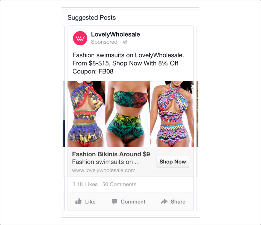View the 3.1K Likes count
Image resolution: width=261 pixels, height=225 pixels.
[x=85, y=184]
